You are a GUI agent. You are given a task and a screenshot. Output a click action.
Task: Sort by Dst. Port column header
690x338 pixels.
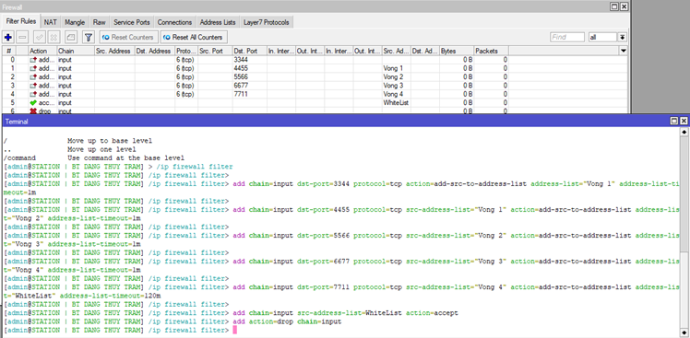[x=250, y=51]
